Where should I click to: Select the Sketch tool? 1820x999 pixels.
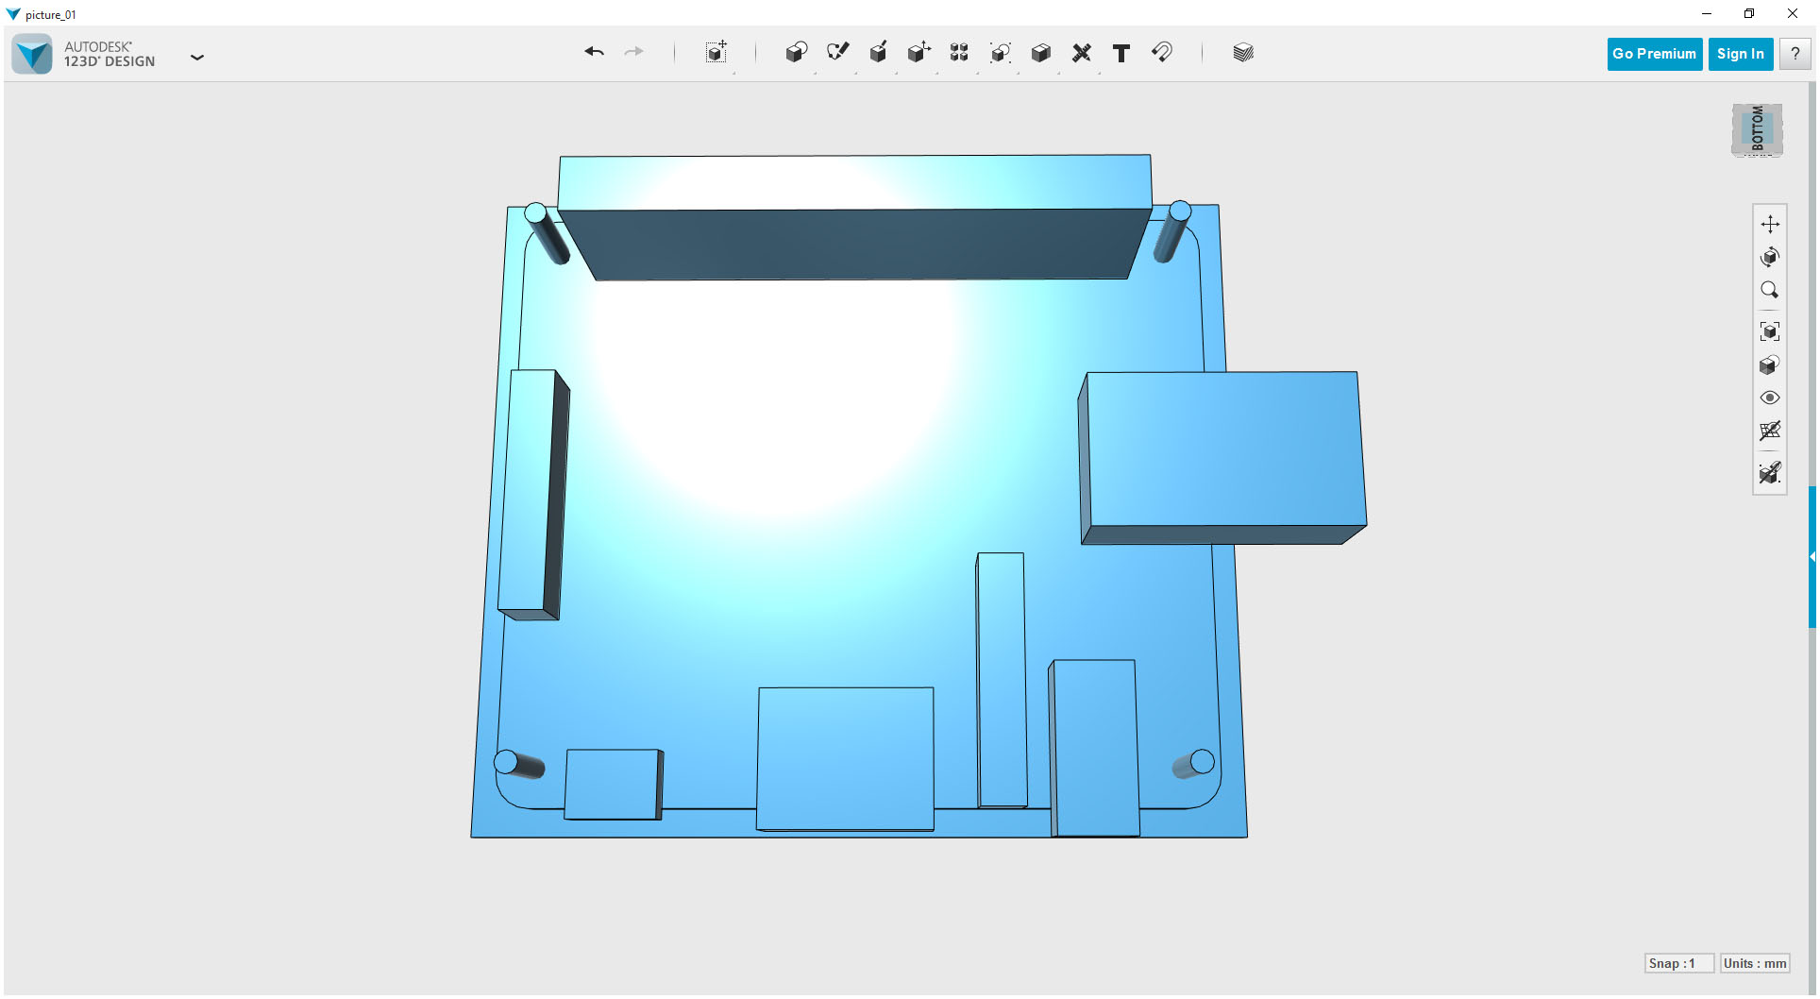tap(837, 53)
